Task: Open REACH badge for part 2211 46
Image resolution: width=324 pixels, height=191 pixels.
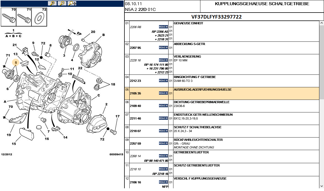Action: pyautogui.click(x=163, y=118)
